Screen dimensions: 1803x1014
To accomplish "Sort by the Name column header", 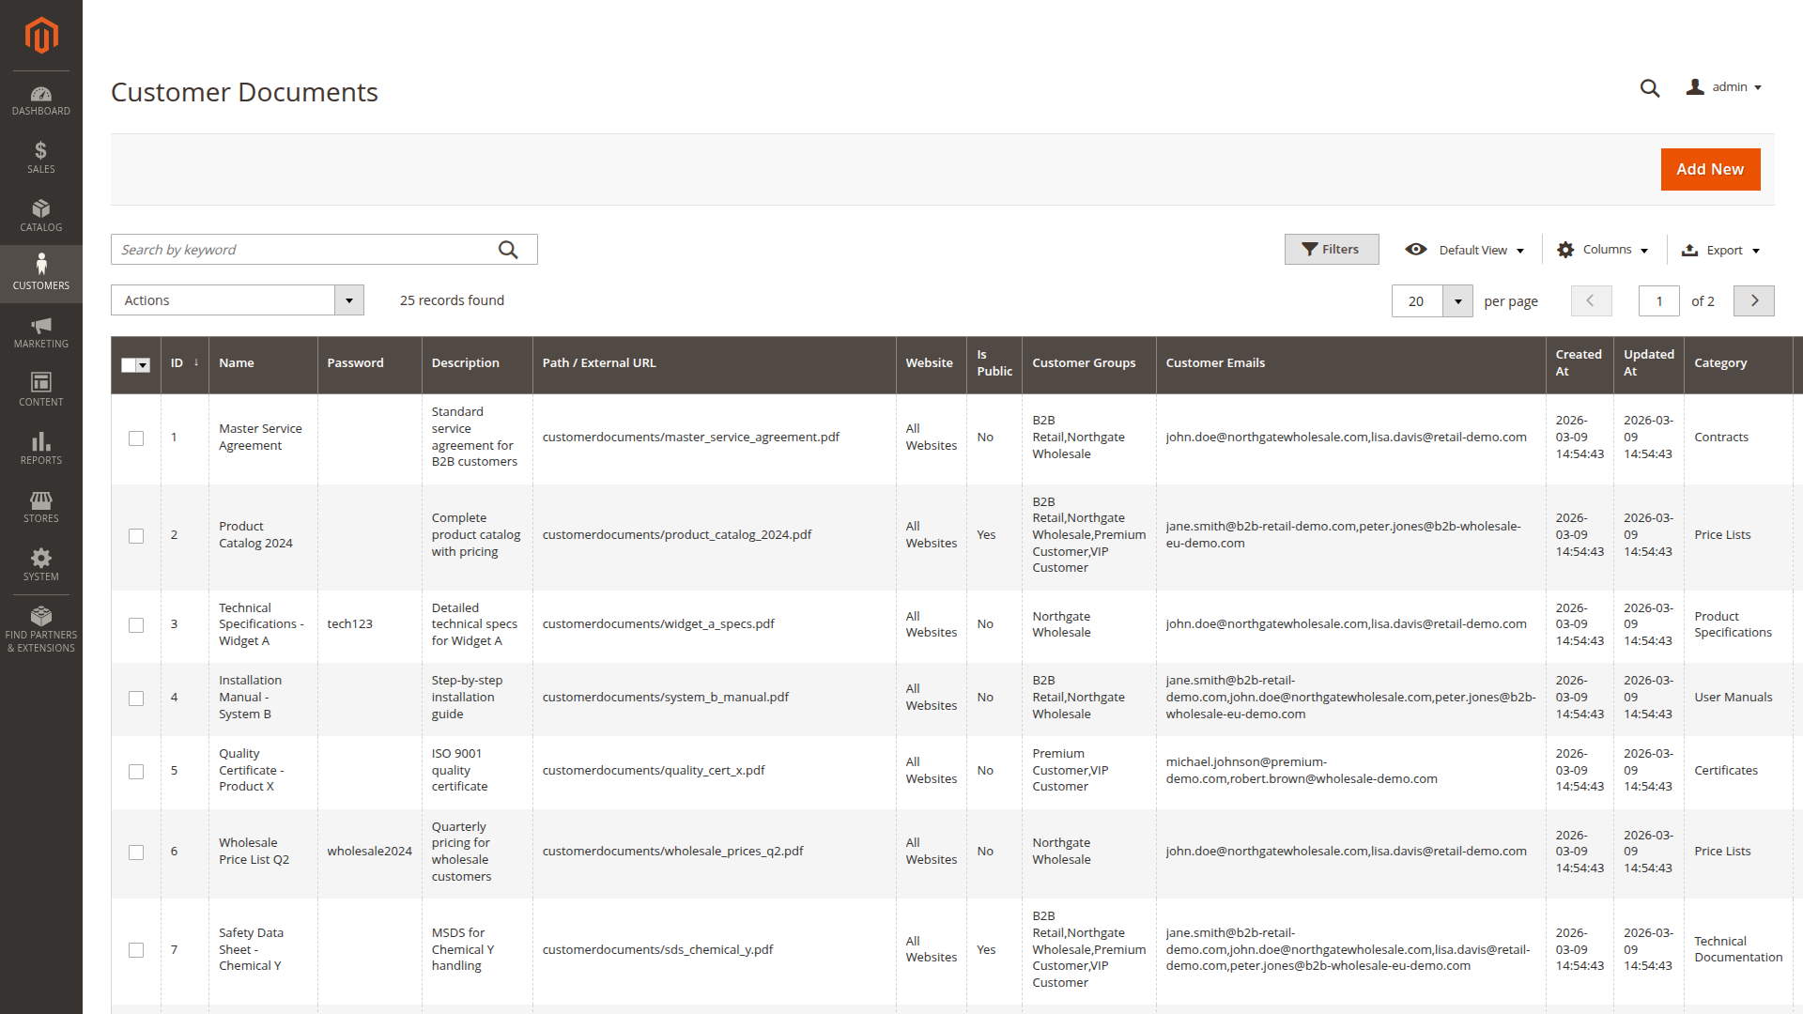I will [263, 363].
